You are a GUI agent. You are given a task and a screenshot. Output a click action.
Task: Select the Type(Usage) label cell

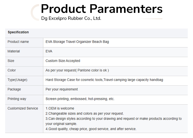pyautogui.click(x=17, y=80)
